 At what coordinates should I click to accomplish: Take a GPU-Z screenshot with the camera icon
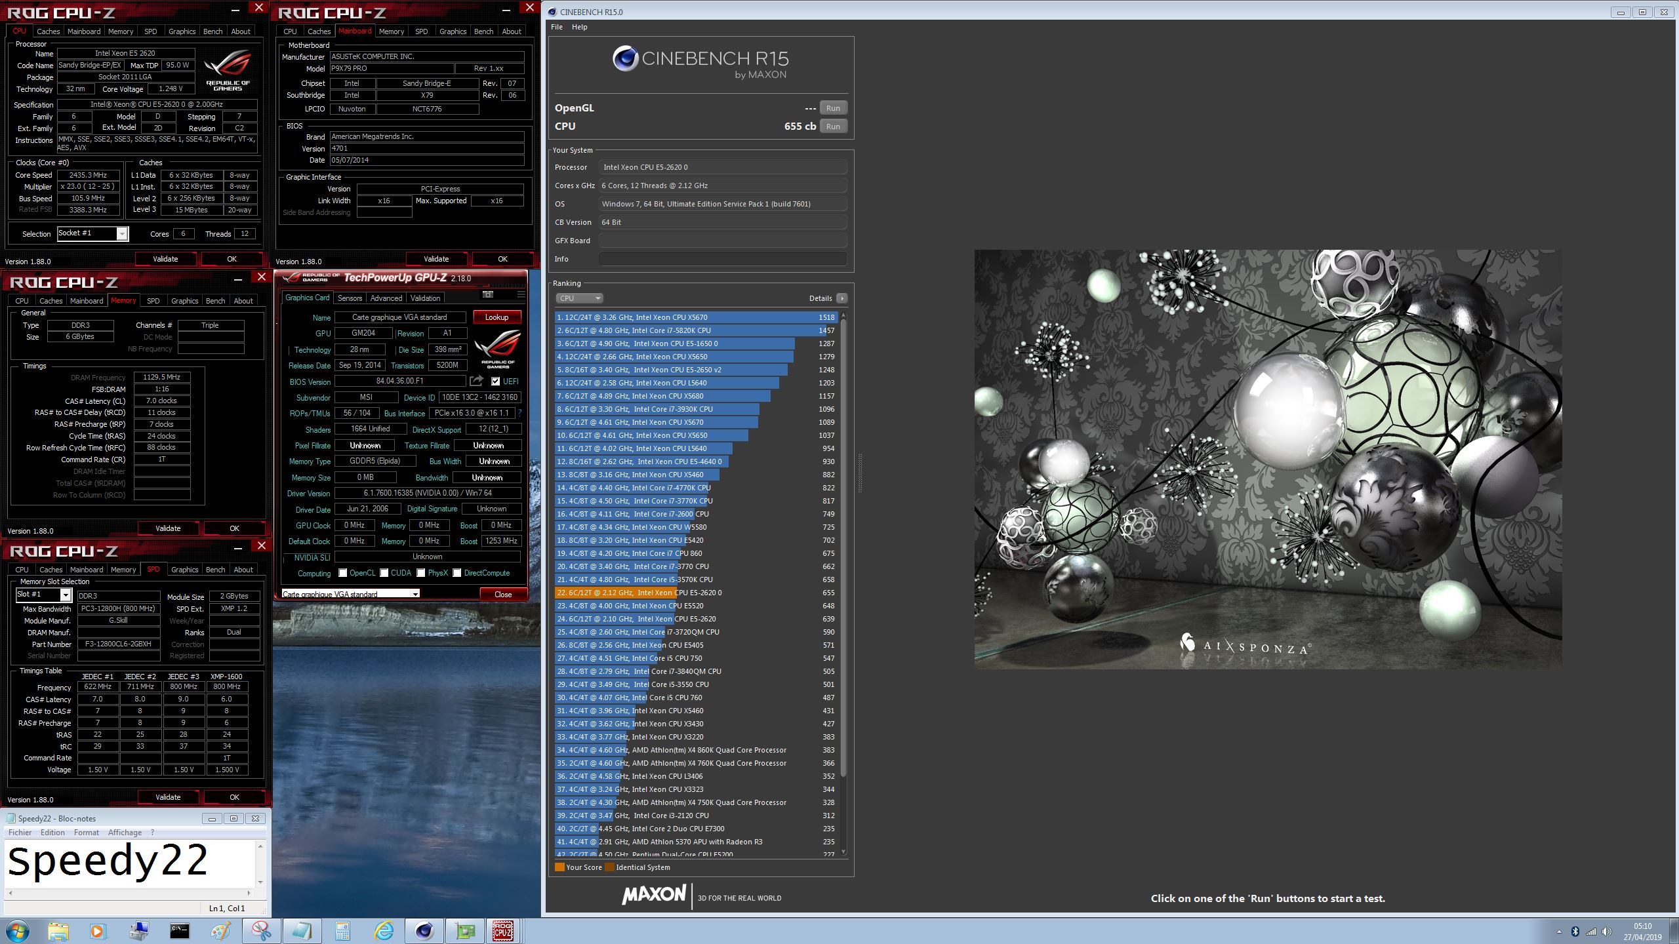click(x=487, y=294)
